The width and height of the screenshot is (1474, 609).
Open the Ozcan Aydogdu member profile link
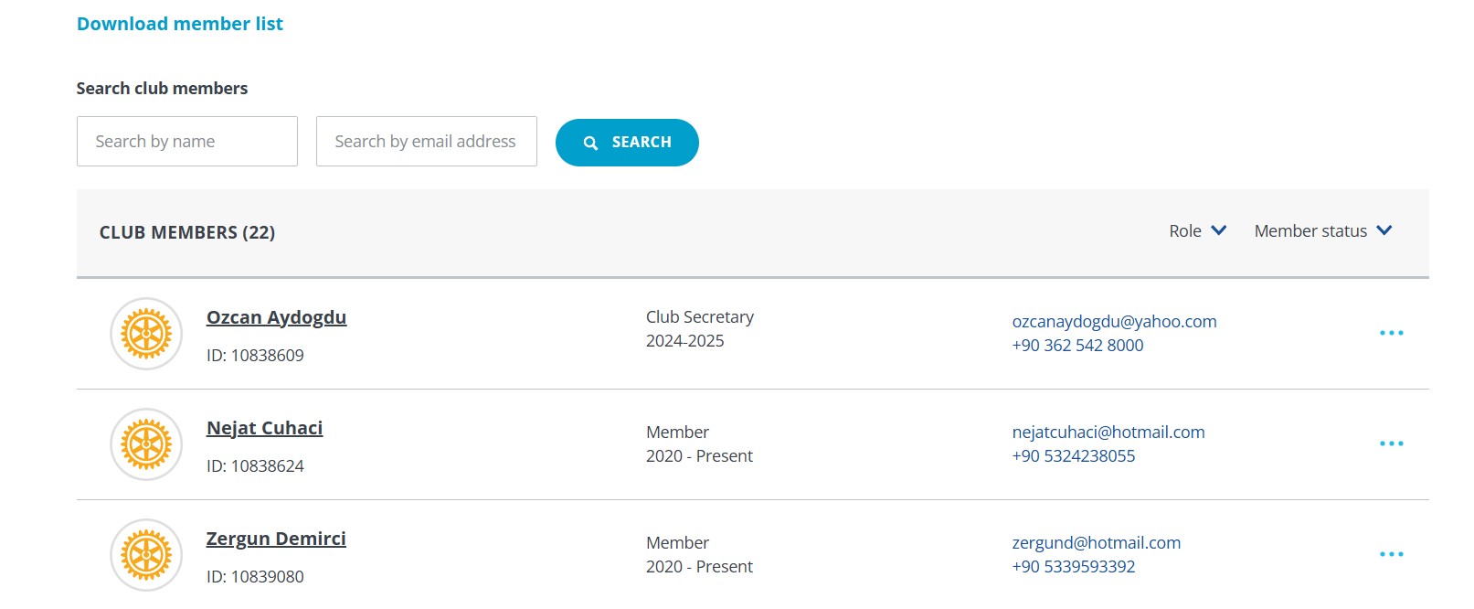(x=276, y=317)
